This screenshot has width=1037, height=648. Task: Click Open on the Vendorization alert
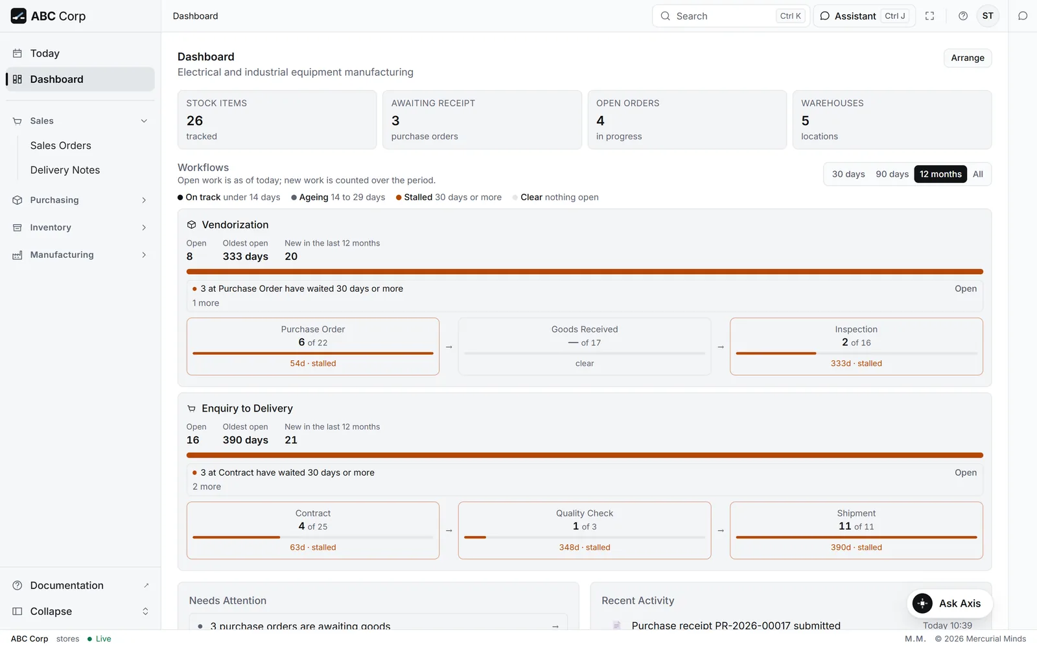[965, 289]
